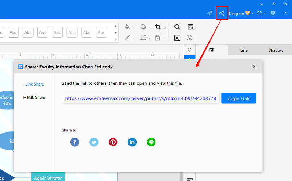
Task: Minimize the application window
Action: 262,4
